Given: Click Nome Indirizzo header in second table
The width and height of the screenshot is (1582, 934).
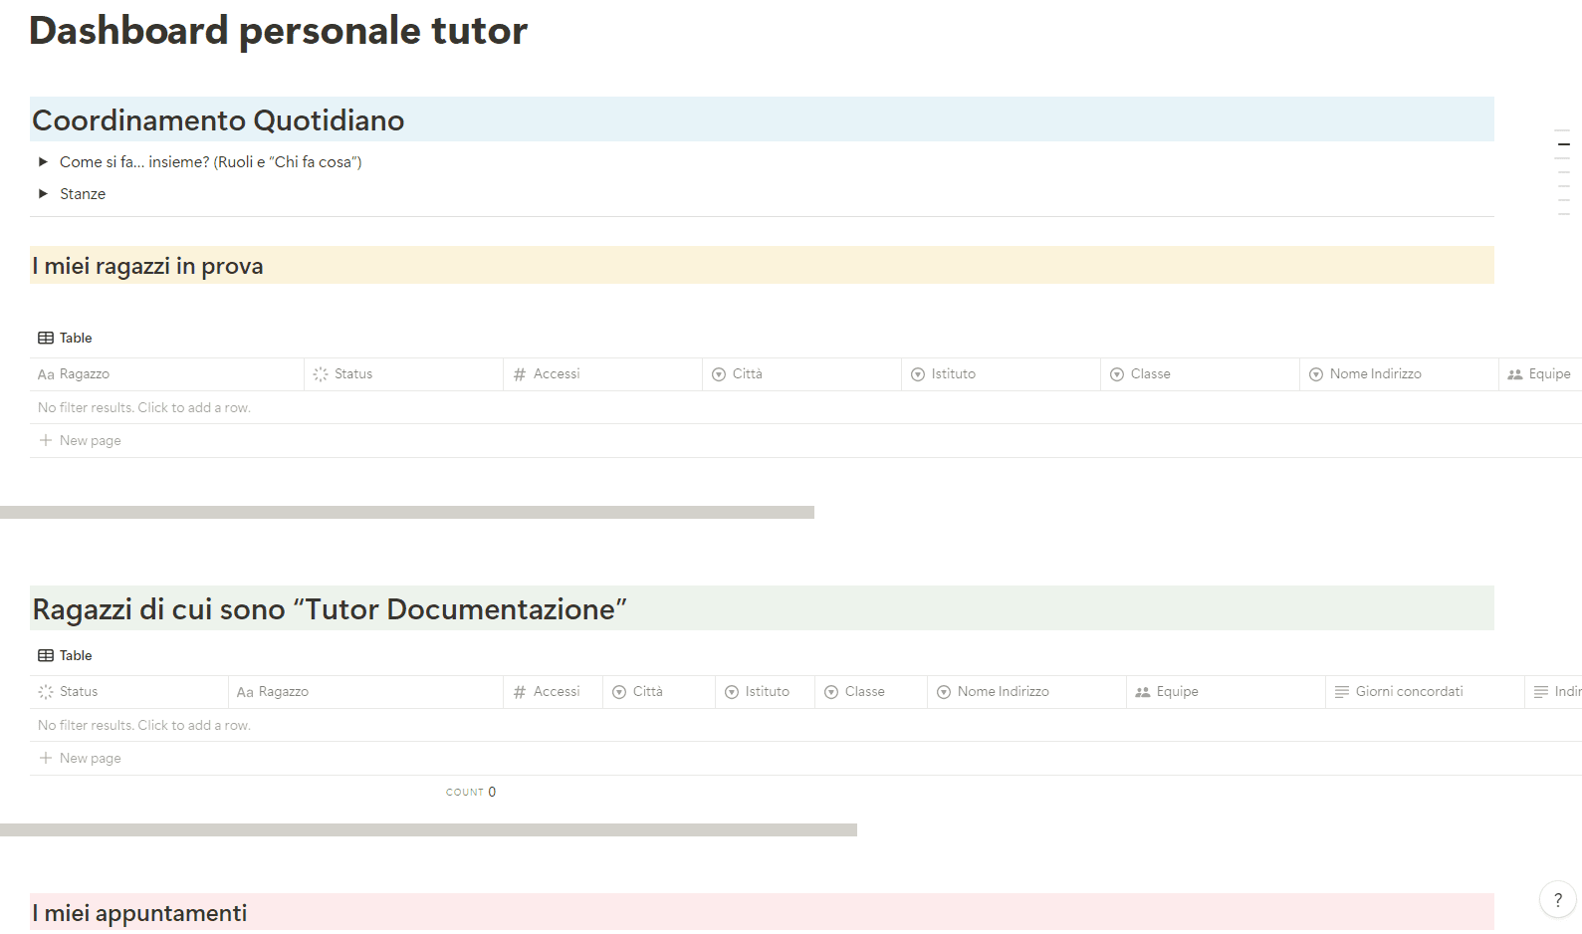Looking at the screenshot, I should click(1026, 692).
